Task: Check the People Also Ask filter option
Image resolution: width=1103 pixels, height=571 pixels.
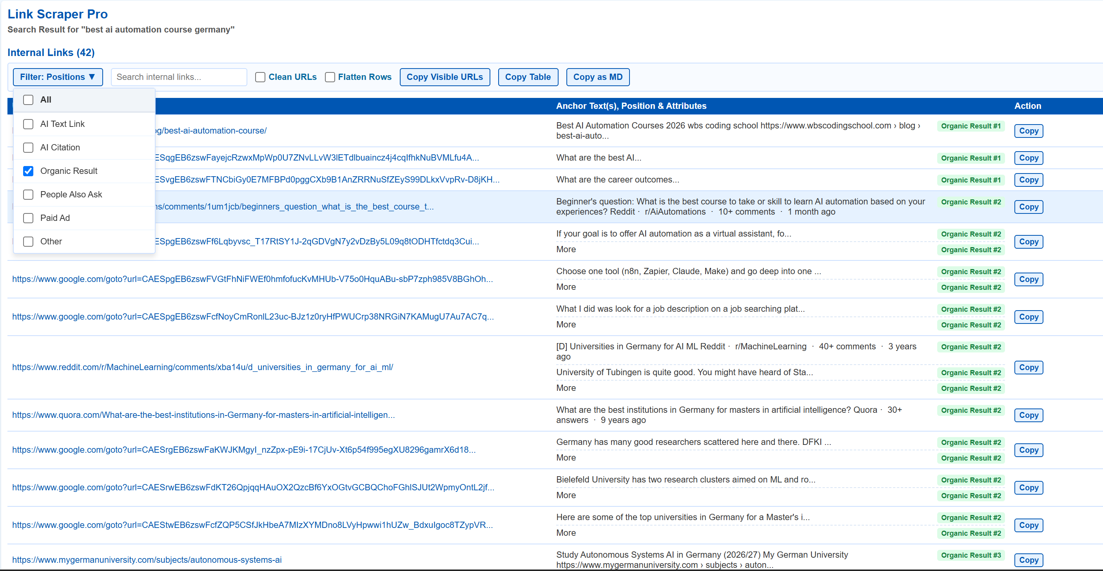Action: click(28, 195)
